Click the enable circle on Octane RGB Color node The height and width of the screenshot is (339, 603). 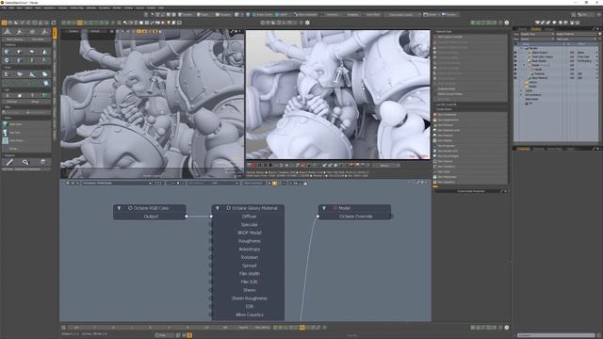pos(130,208)
